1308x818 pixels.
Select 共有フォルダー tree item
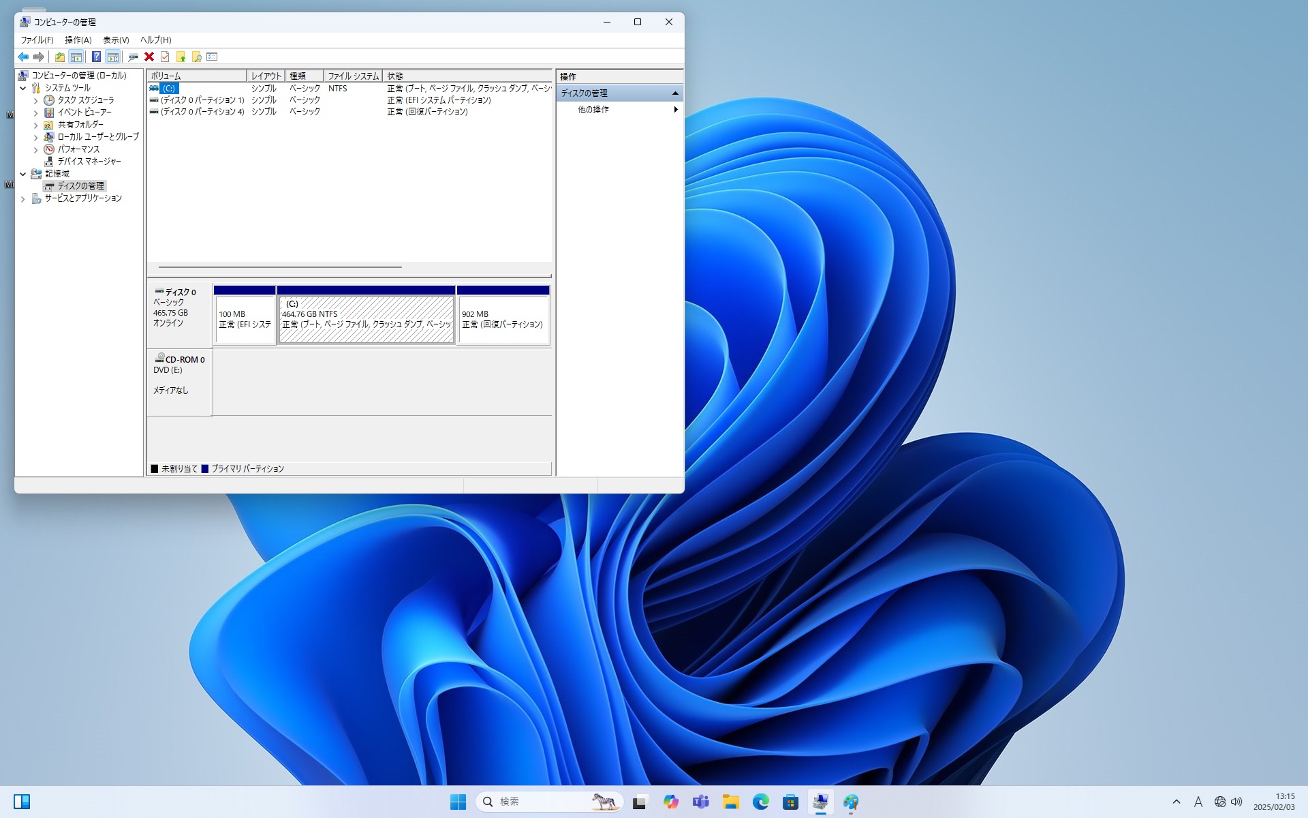[80, 125]
